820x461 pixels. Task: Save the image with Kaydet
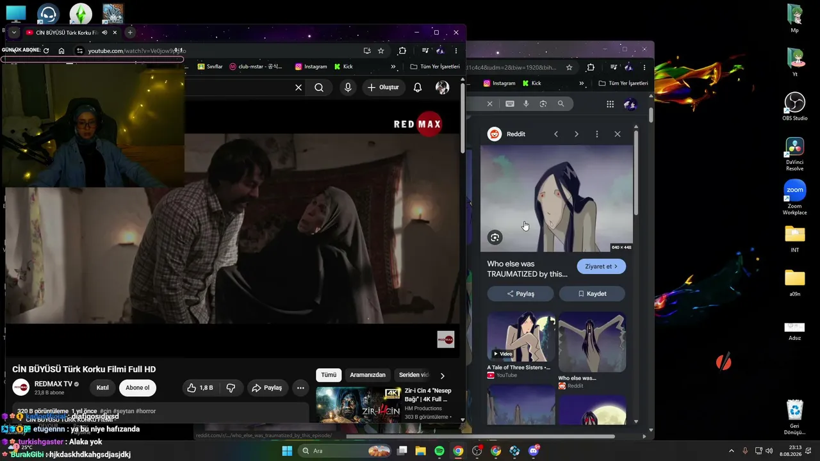pos(593,294)
